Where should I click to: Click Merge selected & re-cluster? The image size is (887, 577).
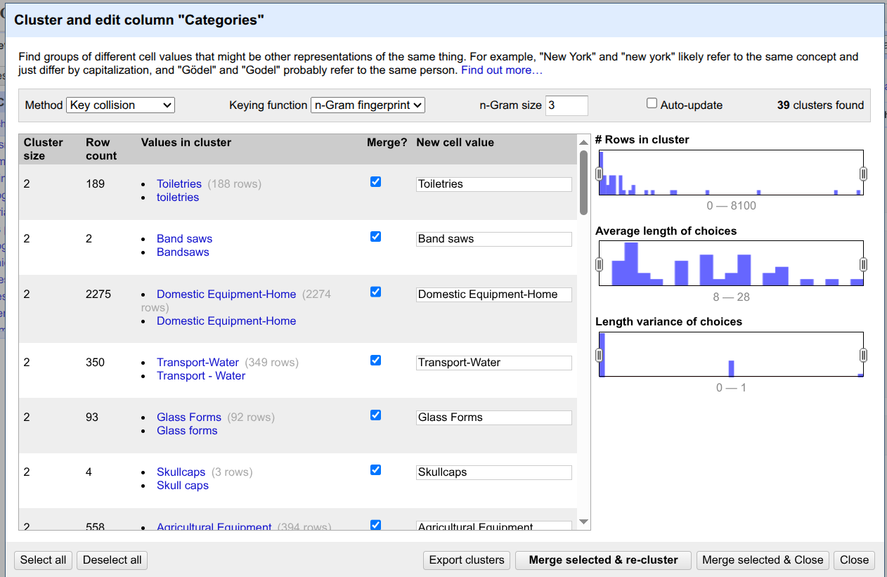pyautogui.click(x=603, y=560)
